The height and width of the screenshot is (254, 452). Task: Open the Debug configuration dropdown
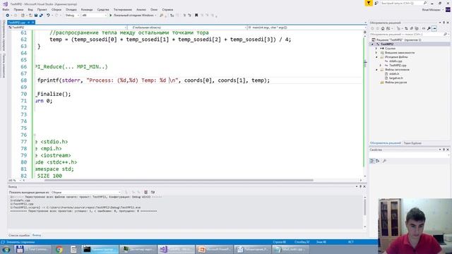coord(72,16)
